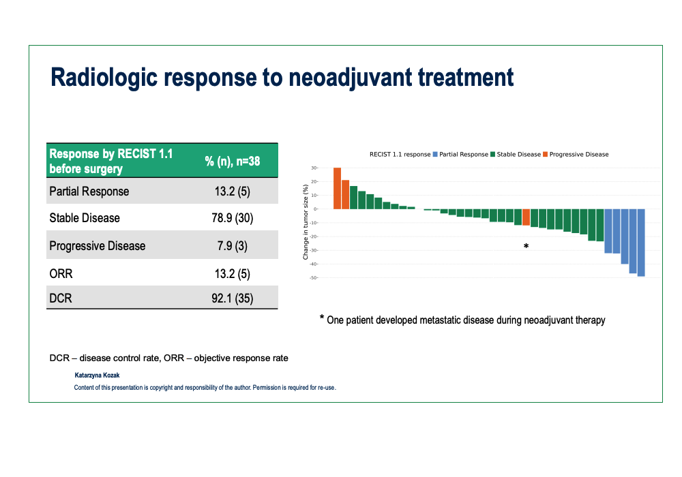Click the 'RECIST 1.1 response' legend title
This screenshot has width=682, height=477.
point(400,155)
